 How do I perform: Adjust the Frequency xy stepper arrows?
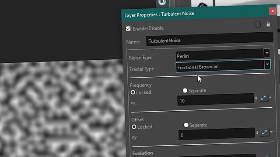[256, 98]
